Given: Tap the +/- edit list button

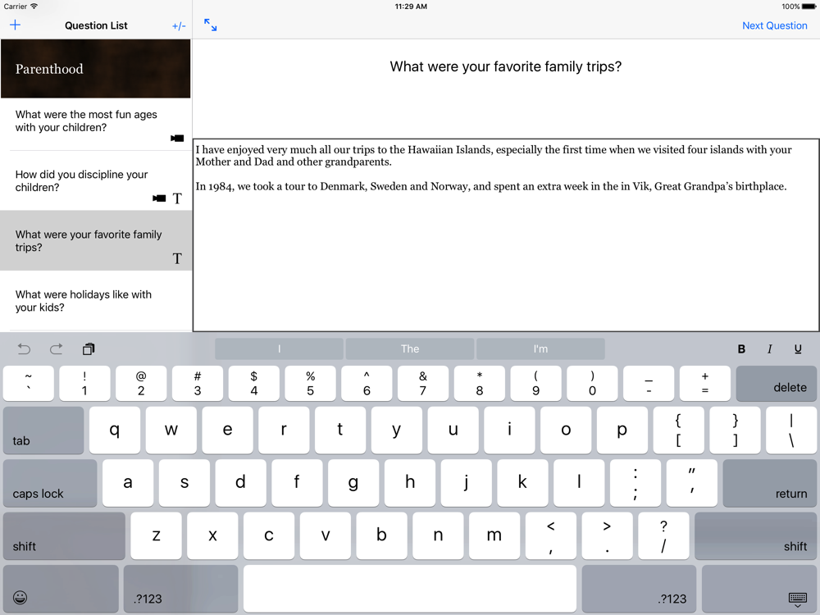Looking at the screenshot, I should [x=179, y=25].
